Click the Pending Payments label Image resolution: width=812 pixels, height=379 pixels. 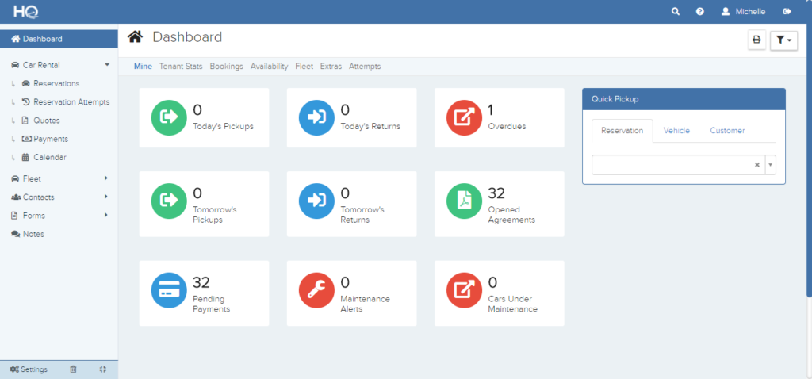[211, 304]
